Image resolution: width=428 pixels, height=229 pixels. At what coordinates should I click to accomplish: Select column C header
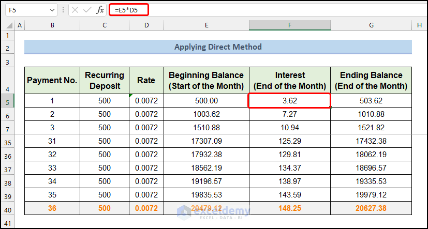coord(105,25)
